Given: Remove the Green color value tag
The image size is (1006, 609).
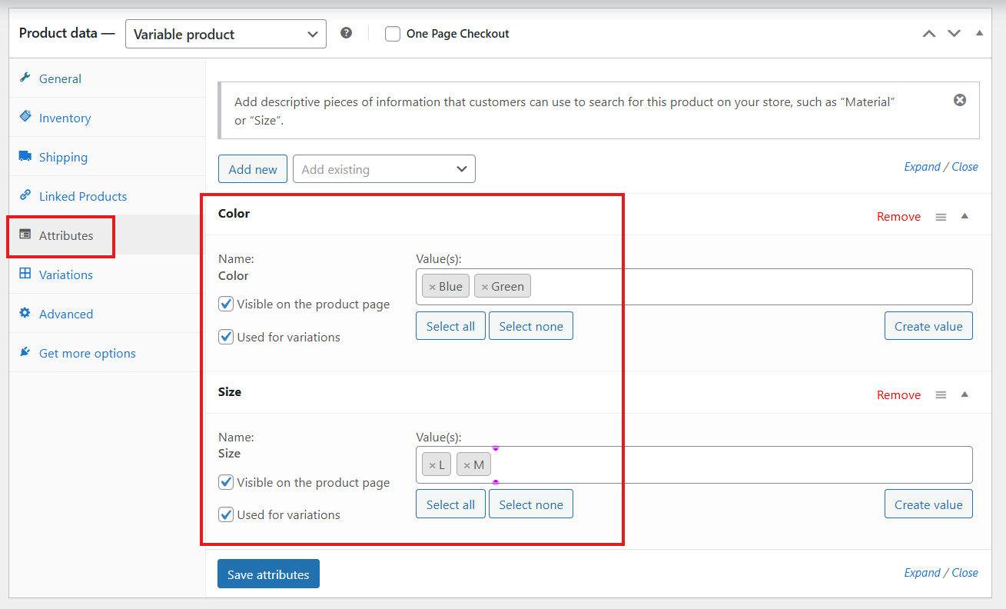Looking at the screenshot, I should coord(484,287).
